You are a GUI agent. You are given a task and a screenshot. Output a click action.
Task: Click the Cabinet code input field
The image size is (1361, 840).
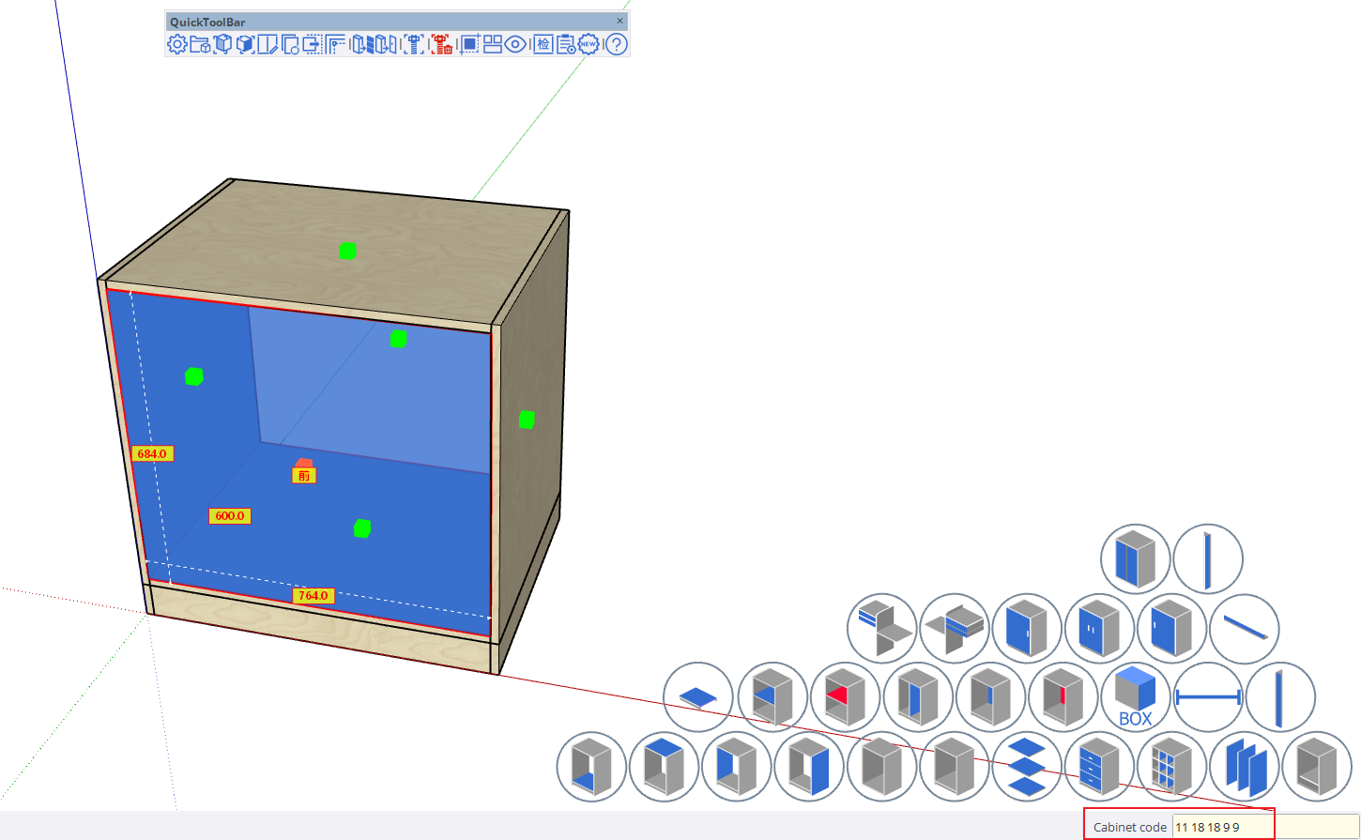pos(1220,827)
